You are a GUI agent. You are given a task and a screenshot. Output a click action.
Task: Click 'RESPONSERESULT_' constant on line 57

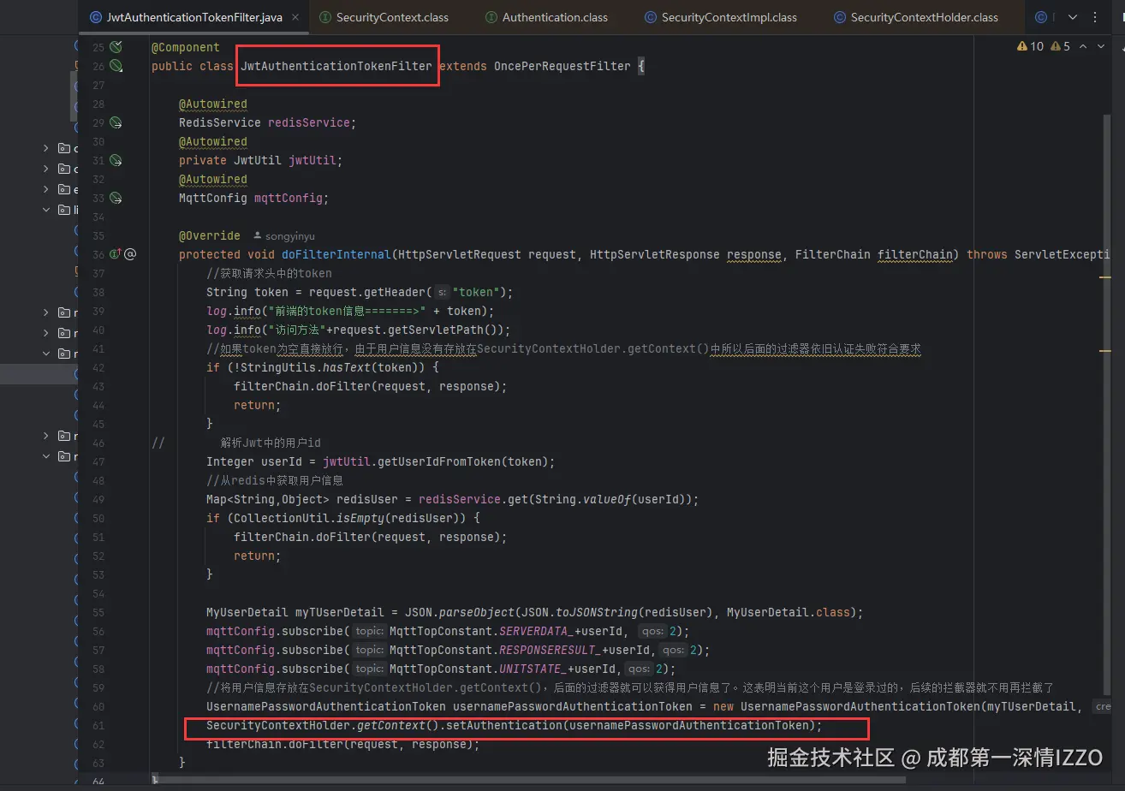point(551,650)
